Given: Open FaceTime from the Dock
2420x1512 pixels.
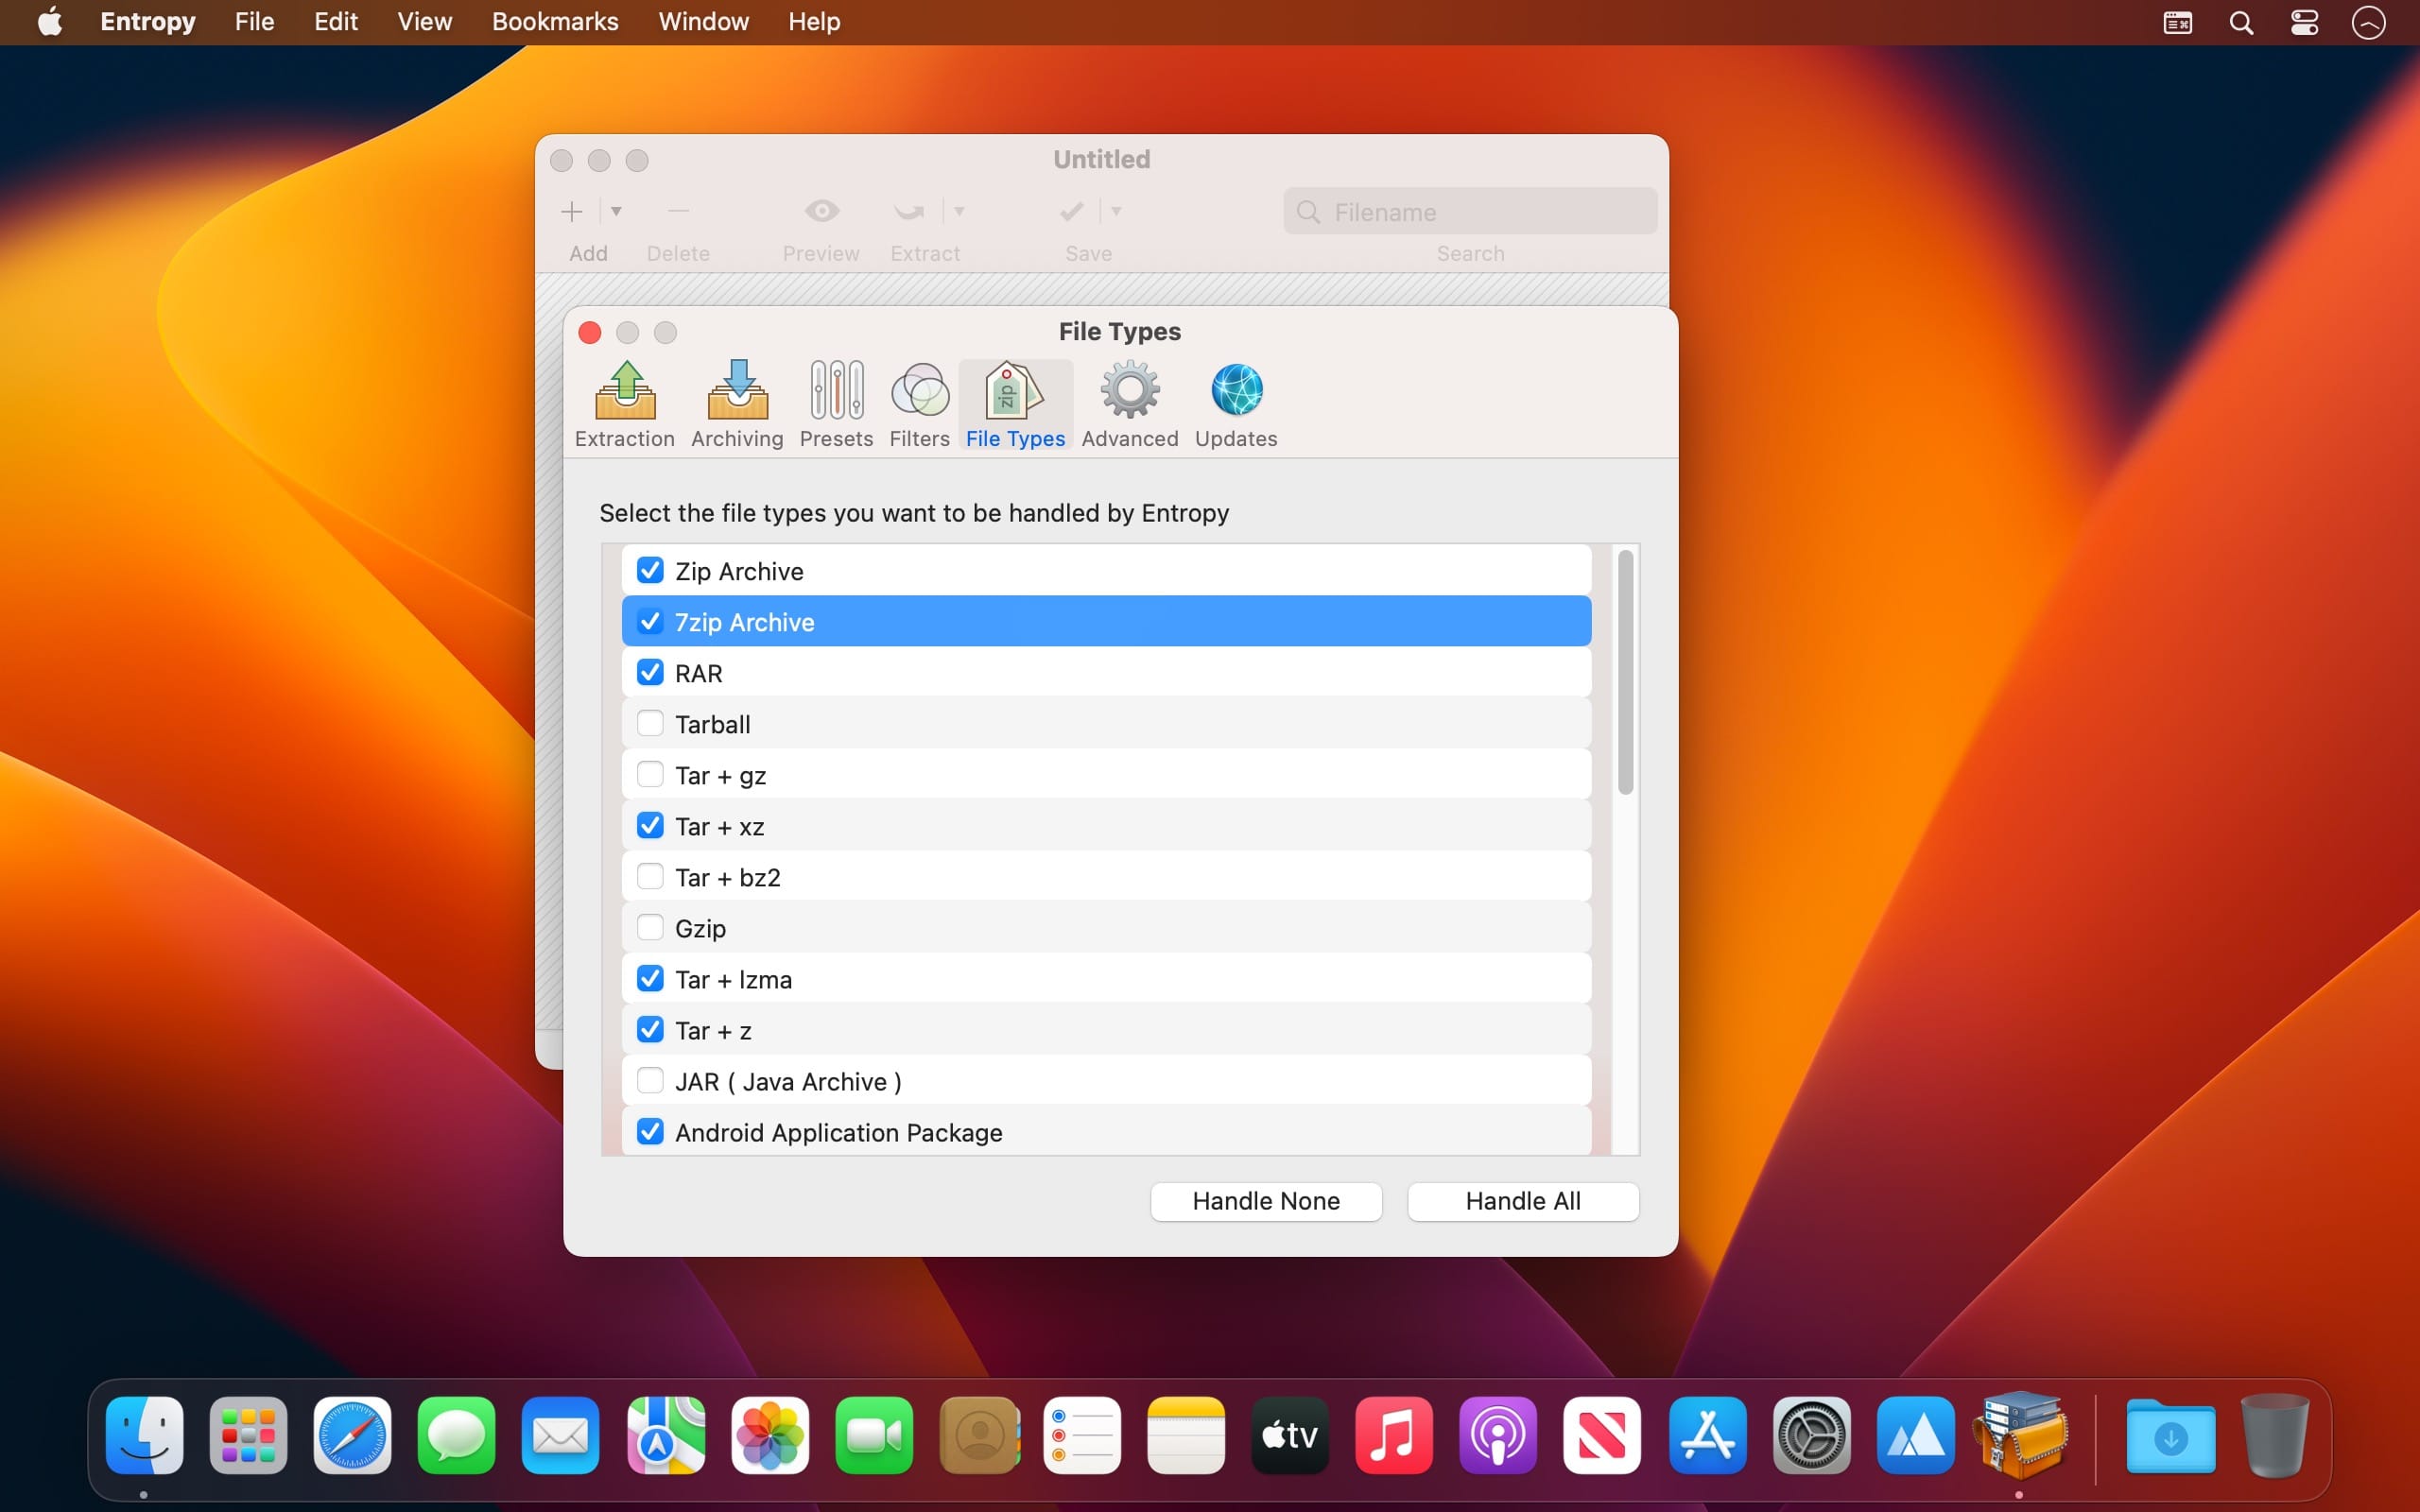Looking at the screenshot, I should (874, 1435).
